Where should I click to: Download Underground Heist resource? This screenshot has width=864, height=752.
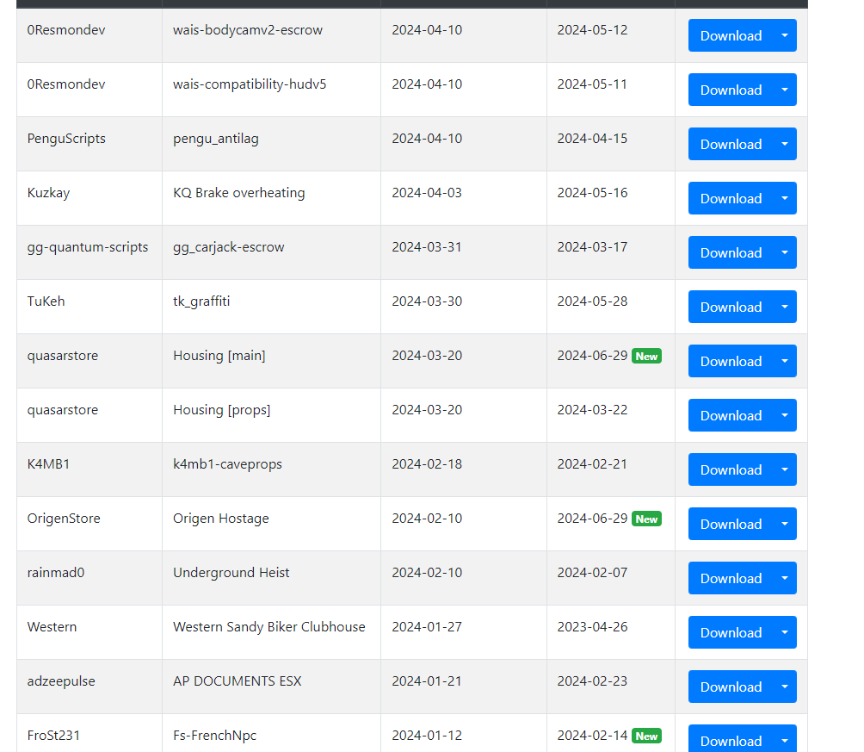pos(731,578)
